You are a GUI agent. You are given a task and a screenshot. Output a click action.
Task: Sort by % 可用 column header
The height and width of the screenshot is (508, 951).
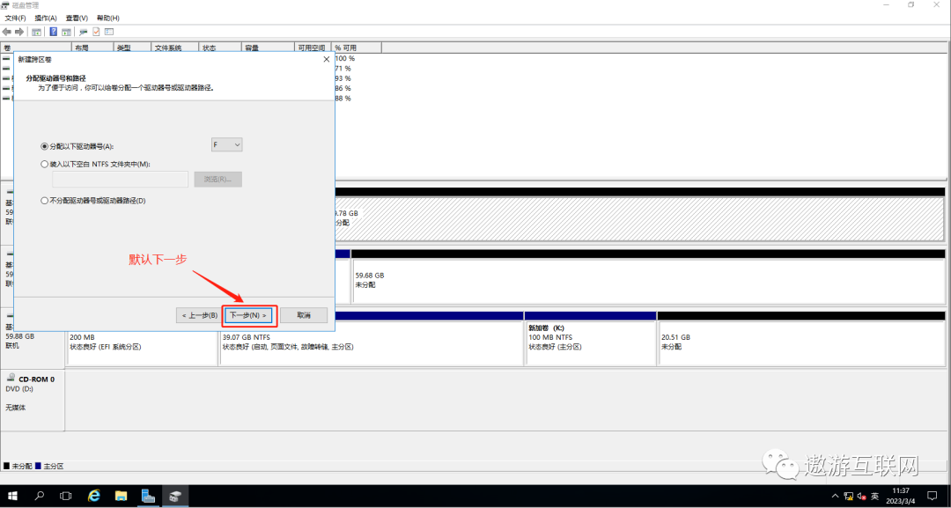point(357,48)
